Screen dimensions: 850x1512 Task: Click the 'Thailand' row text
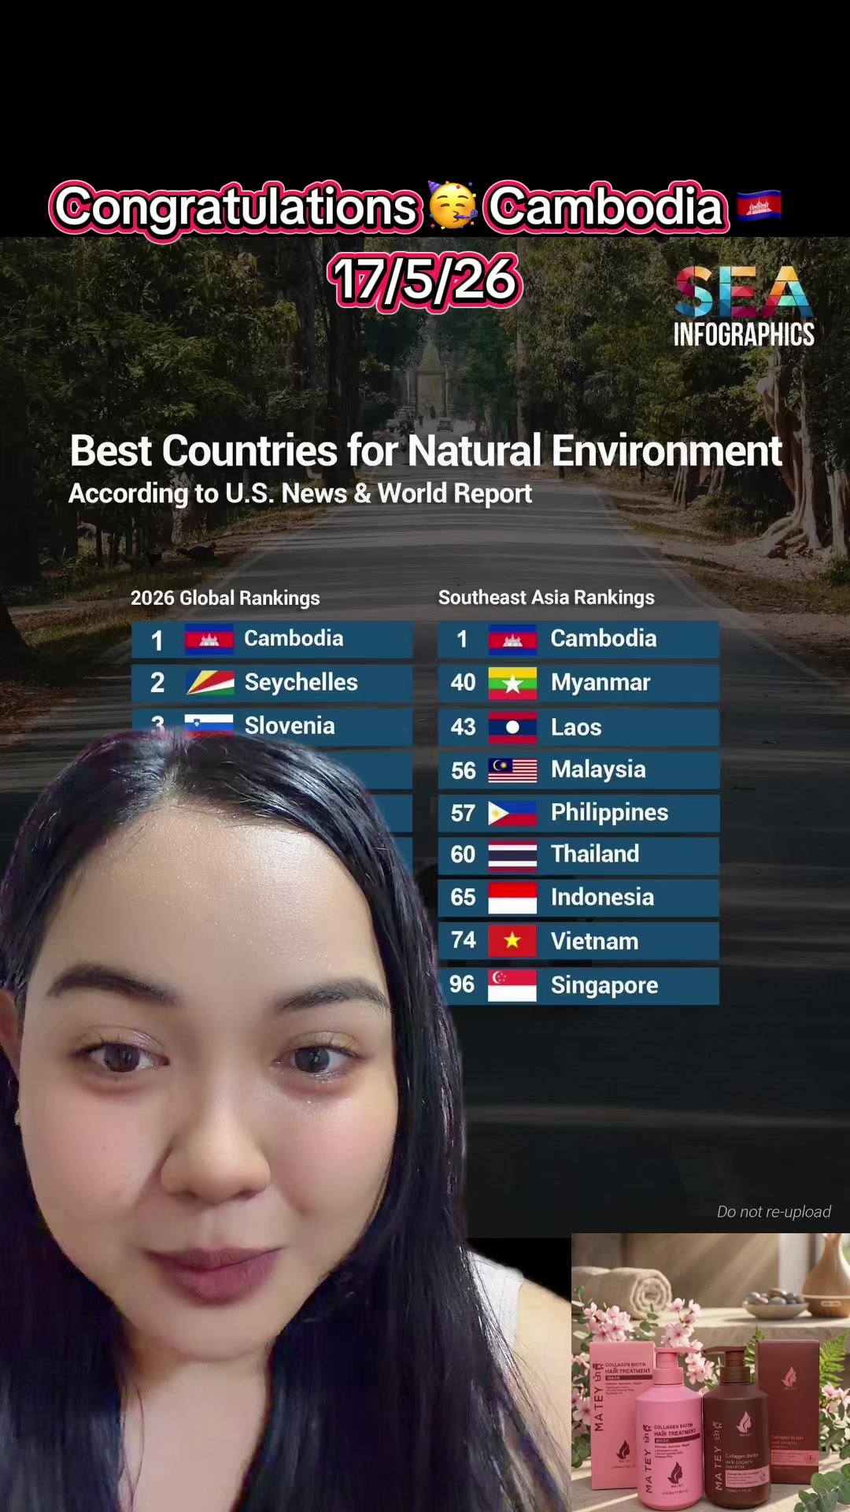pos(595,854)
